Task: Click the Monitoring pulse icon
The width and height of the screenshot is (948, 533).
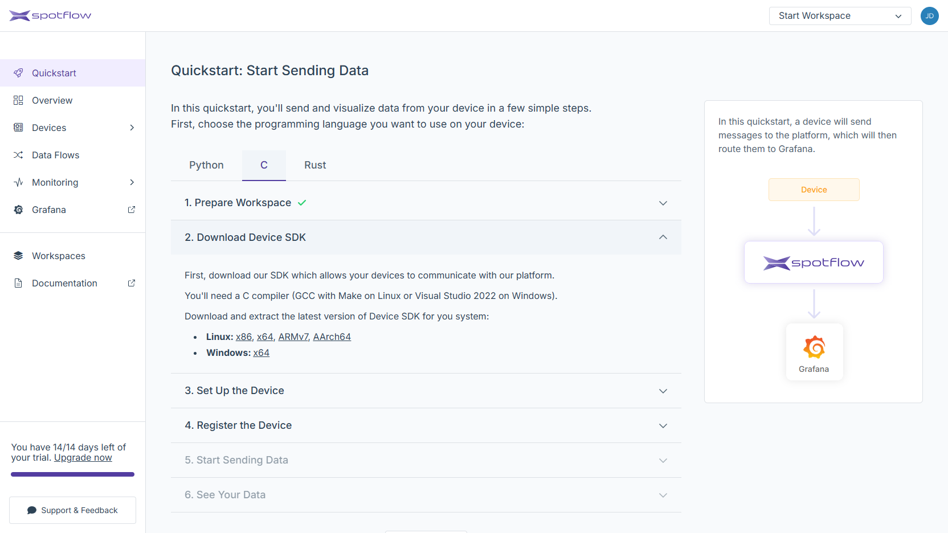Action: (18, 182)
